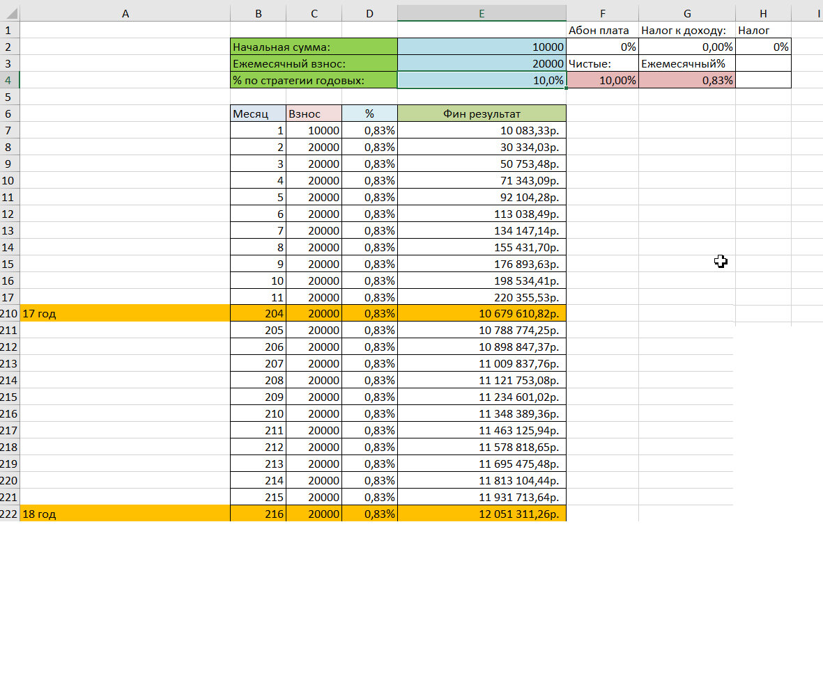Select column B header
Viewport: 823px width, 696px height.
click(x=259, y=14)
